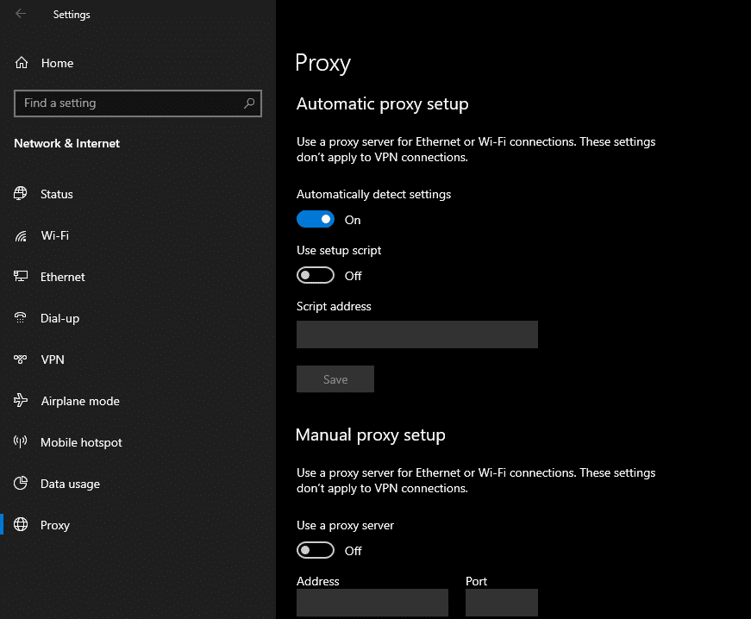Select the Airplane mode icon
This screenshot has height=619, width=751.
pyautogui.click(x=20, y=401)
